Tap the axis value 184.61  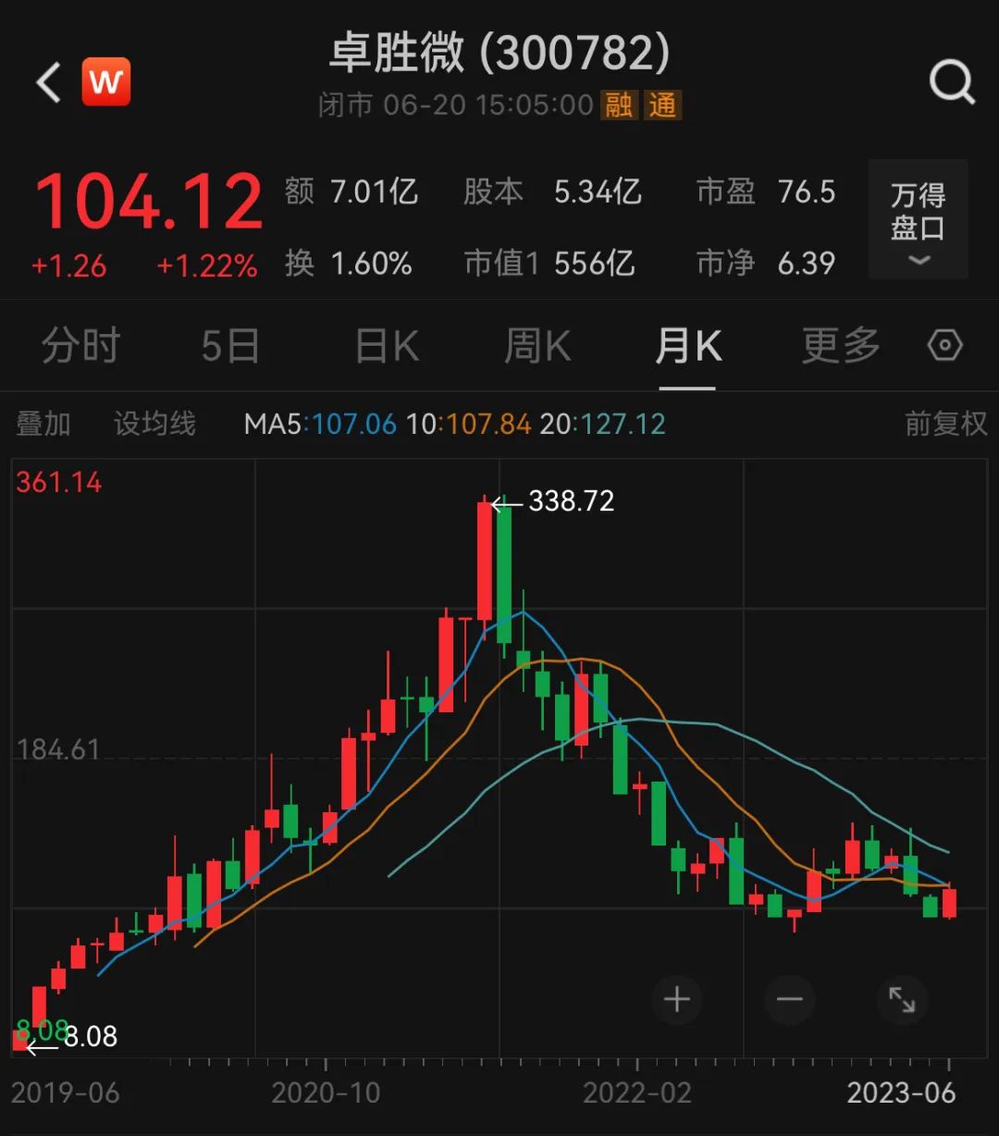[58, 749]
